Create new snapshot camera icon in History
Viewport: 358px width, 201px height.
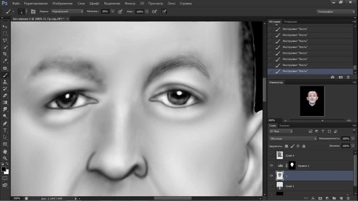(341, 77)
